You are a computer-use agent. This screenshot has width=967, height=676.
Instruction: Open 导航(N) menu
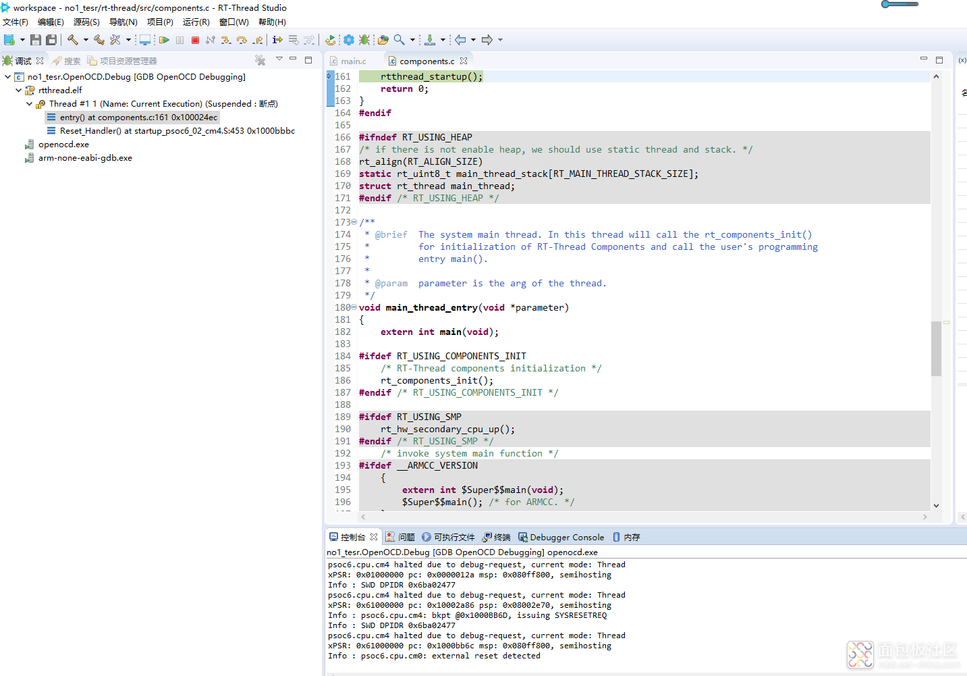click(x=123, y=22)
